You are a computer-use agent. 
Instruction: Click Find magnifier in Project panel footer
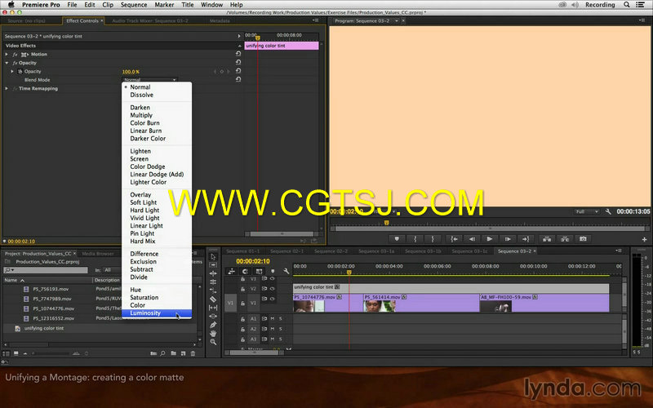162,353
